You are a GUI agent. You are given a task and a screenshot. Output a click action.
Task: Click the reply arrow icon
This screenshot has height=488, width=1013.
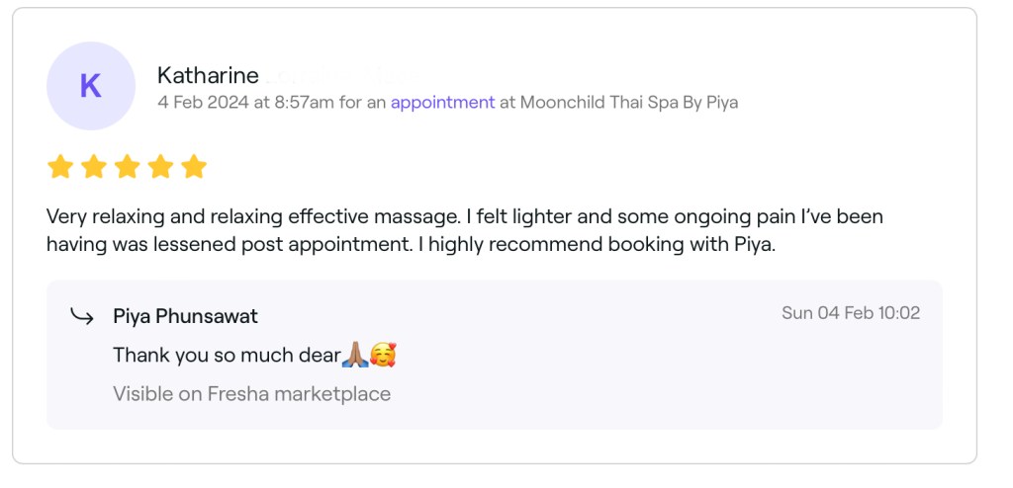pyautogui.click(x=81, y=316)
